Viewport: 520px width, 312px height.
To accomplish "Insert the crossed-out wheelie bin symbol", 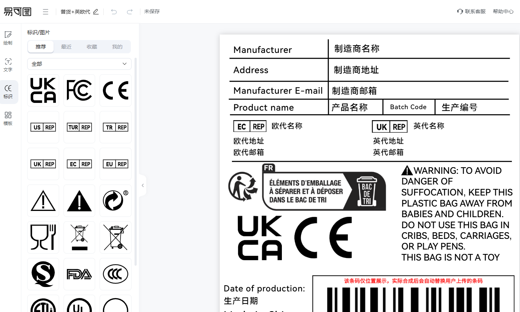I will 115,237.
